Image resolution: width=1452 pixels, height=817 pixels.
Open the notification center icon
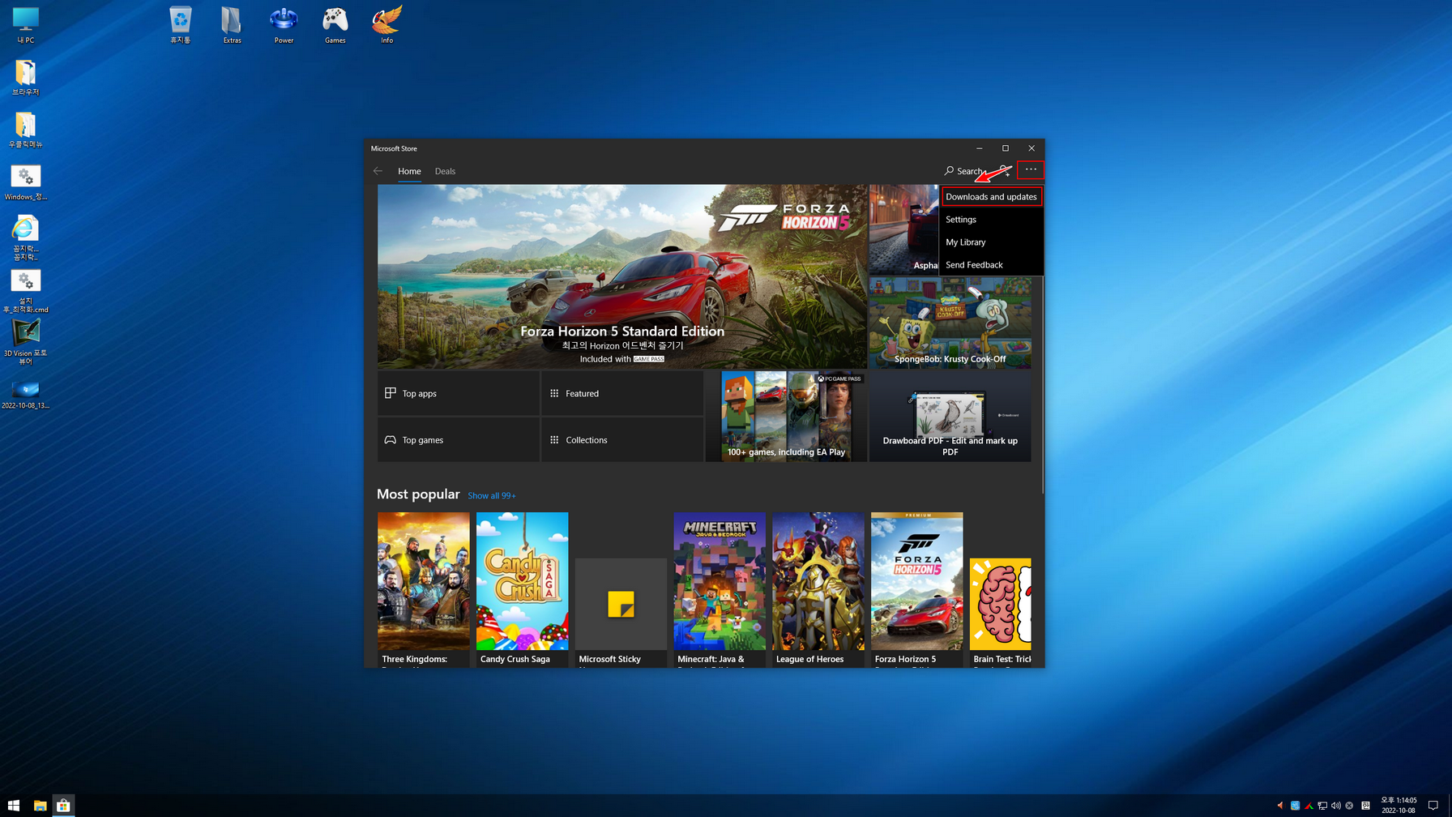point(1433,806)
